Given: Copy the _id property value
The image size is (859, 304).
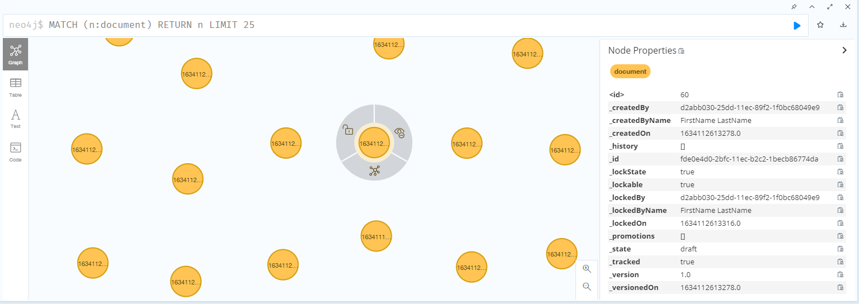Looking at the screenshot, I should coord(841,159).
